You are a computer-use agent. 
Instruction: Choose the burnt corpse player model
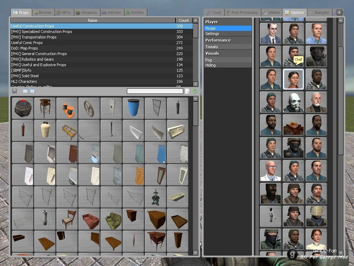(x=293, y=125)
